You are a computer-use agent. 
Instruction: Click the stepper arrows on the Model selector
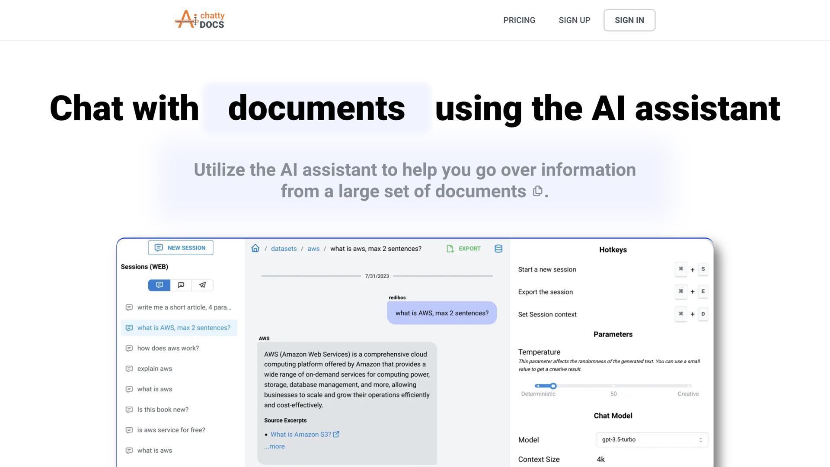tap(701, 439)
